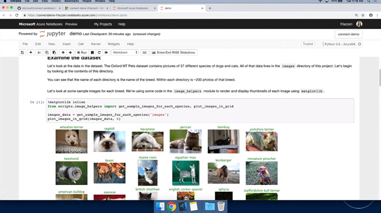This screenshot has width=381, height=213.
Task: Insert a cell below with the plus icon
Action: coord(31,52)
